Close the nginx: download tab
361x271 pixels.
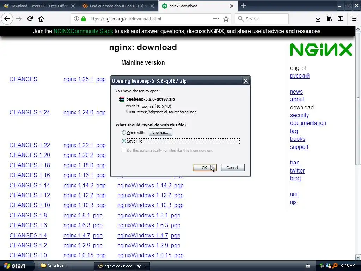[232, 6]
